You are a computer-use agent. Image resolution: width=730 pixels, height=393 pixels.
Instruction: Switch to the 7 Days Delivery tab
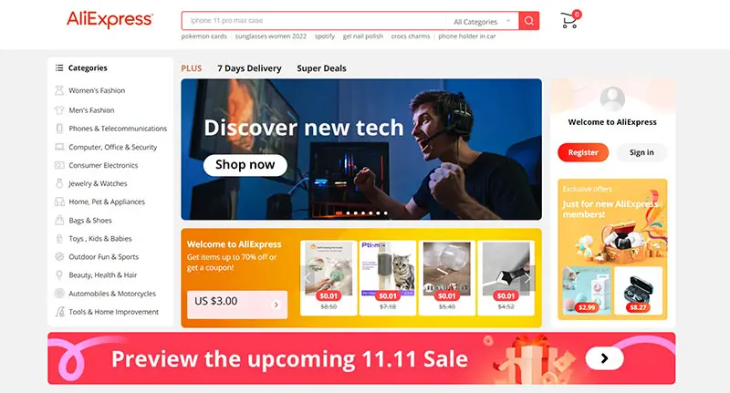249,68
